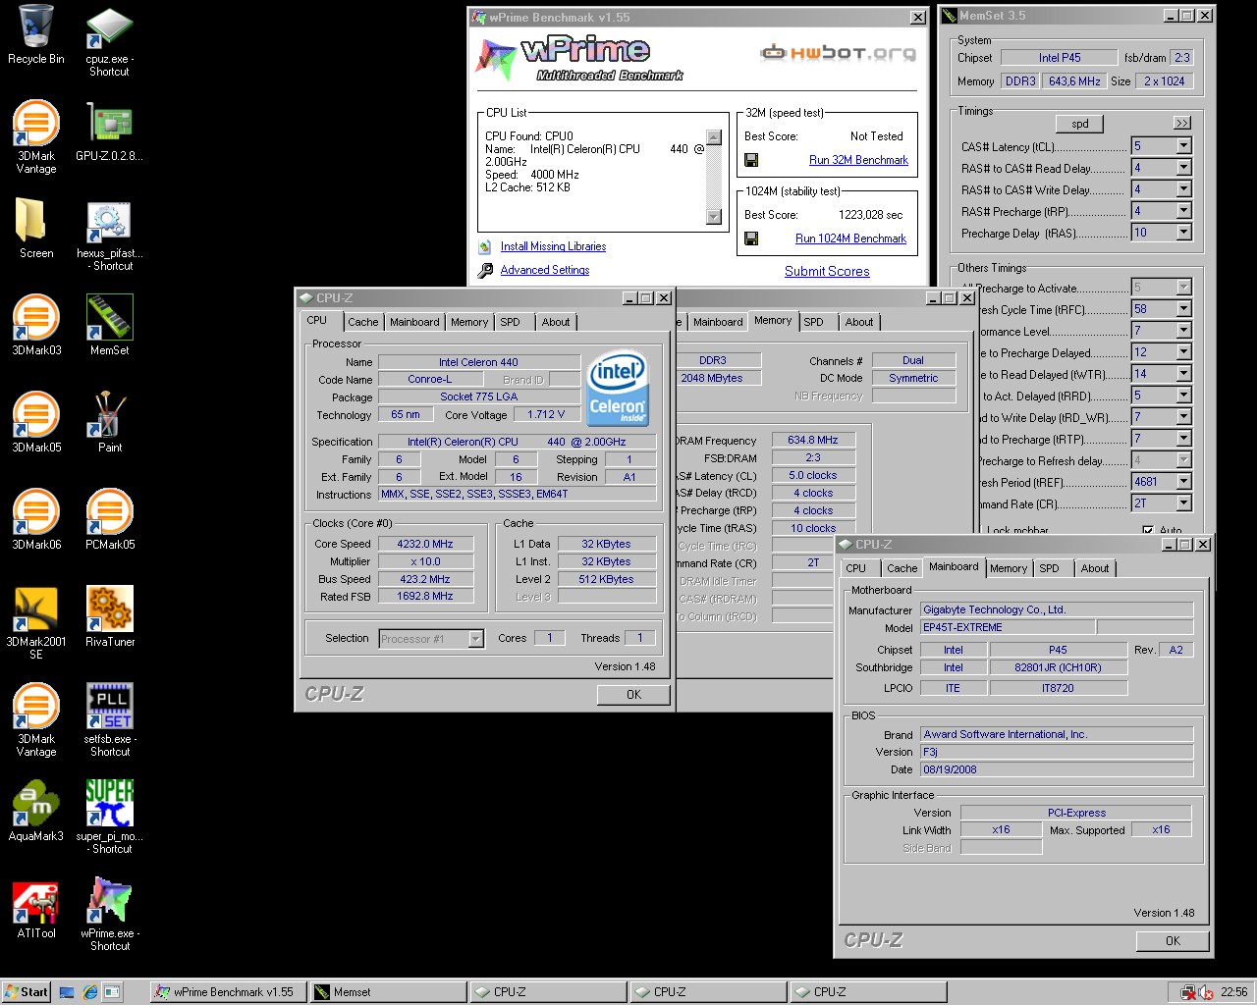Open the CAS# Latency (tCL) dropdown
The image size is (1257, 1005).
coord(1183,146)
